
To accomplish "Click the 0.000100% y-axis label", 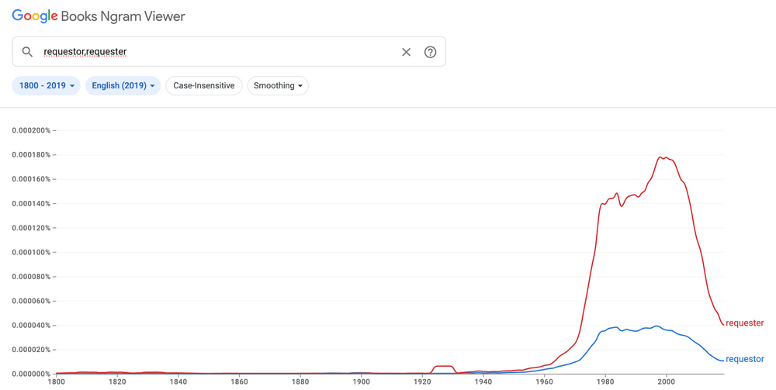I will click(31, 253).
